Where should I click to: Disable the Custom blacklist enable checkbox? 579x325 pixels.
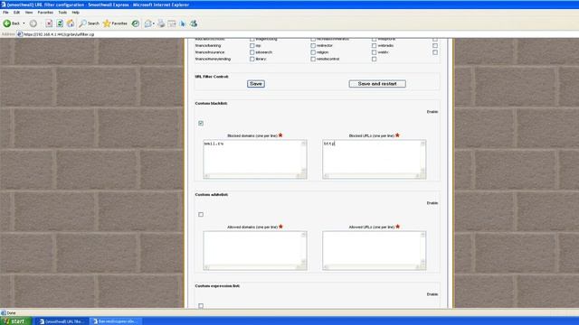pos(201,123)
